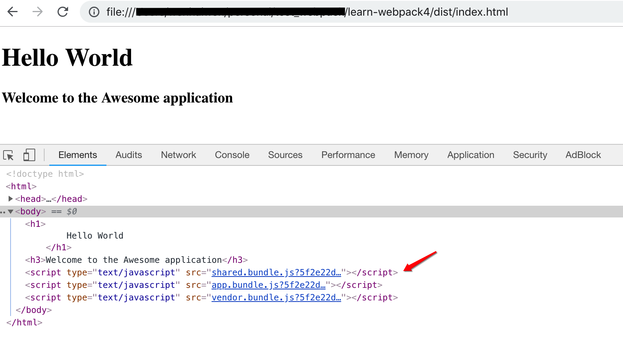Switch to the Console tab

(x=232, y=155)
